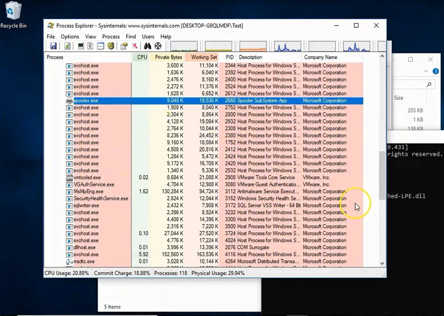Open the Process menu
This screenshot has height=316, width=444.
point(111,37)
